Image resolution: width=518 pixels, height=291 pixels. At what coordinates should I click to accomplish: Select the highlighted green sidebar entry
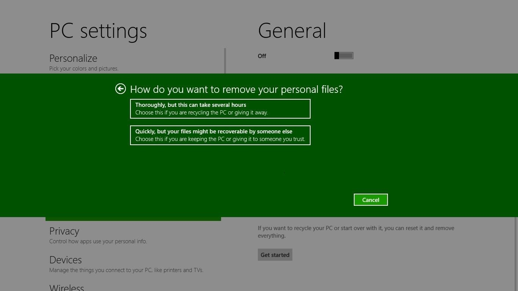pyautogui.click(x=133, y=218)
